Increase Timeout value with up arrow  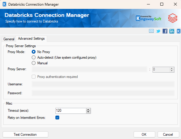pyautogui.click(x=88, y=110)
